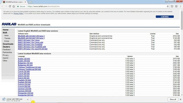Download RAR 5.90 beta 3 for FreeBSD
Screen dimensions: 183x103
pyautogui.click(x=30, y=45)
